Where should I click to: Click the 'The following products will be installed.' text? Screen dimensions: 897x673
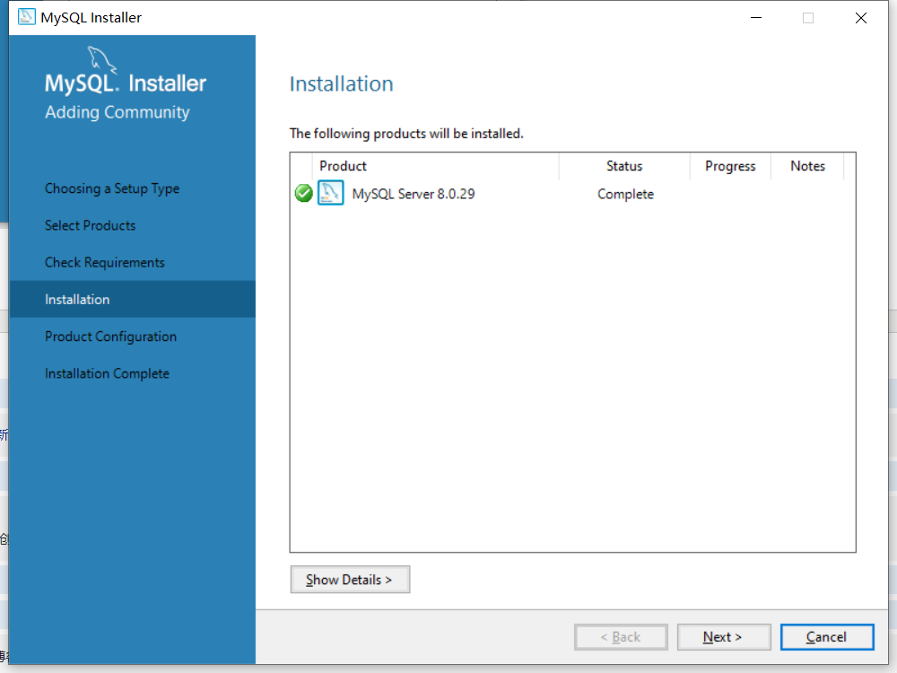point(406,134)
